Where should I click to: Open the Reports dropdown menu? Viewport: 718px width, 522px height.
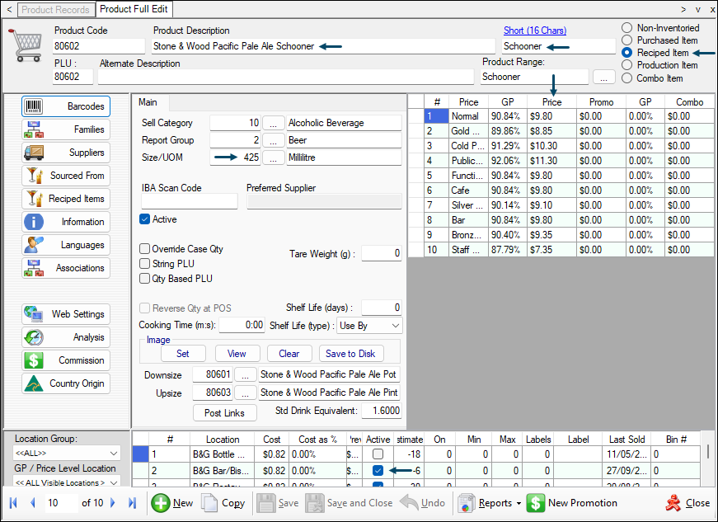490,503
